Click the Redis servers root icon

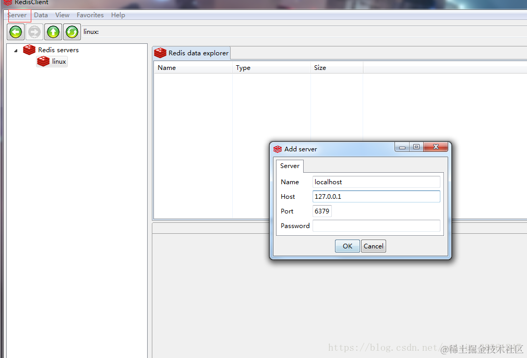coord(29,50)
